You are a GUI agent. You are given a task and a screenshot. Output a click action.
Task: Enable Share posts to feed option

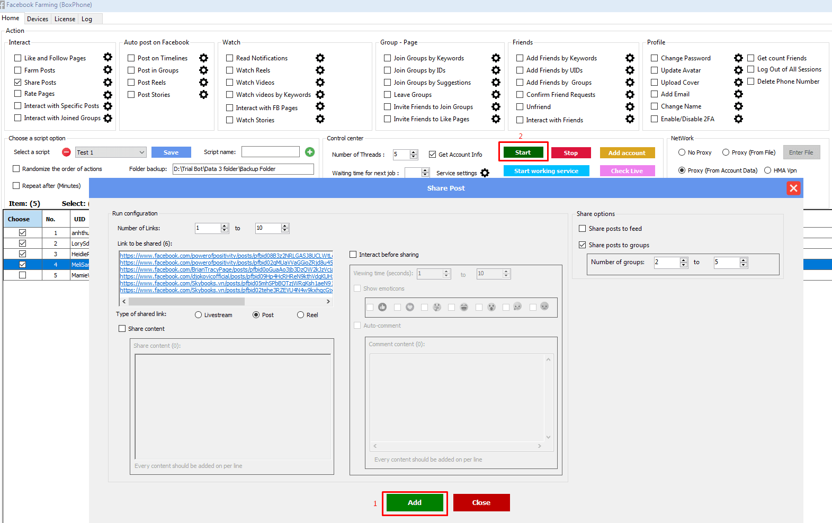583,228
